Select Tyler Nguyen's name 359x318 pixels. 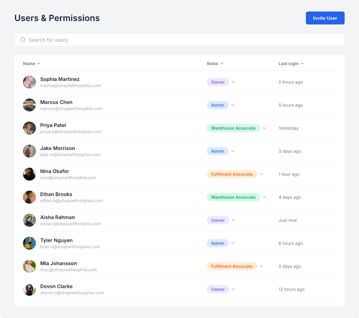pos(56,240)
